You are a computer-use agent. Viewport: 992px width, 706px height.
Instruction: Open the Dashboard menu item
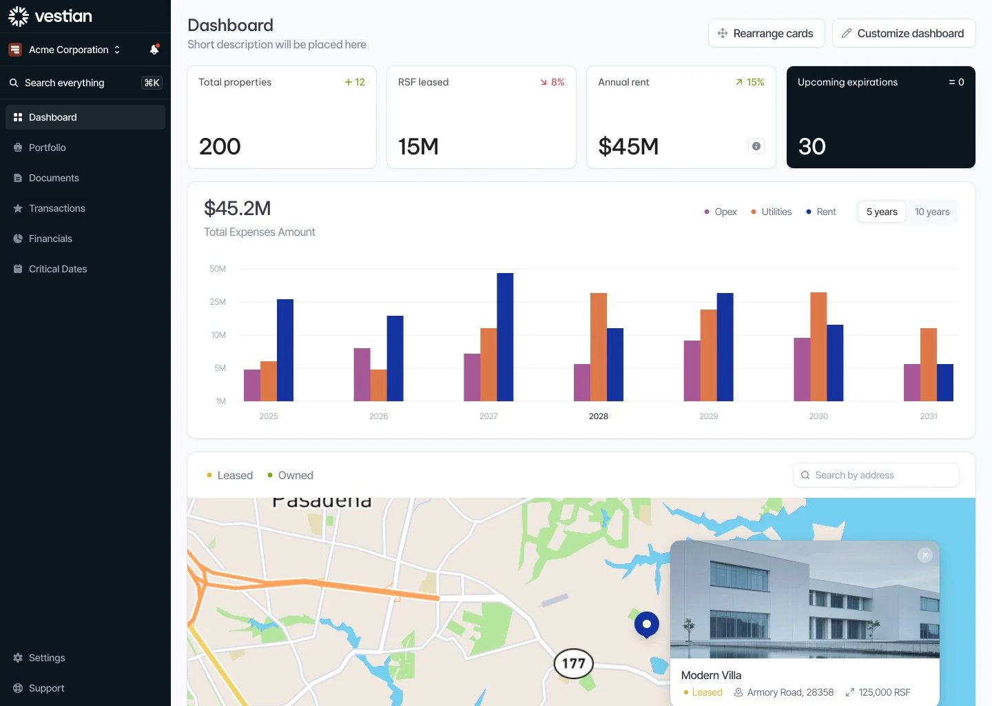(85, 117)
